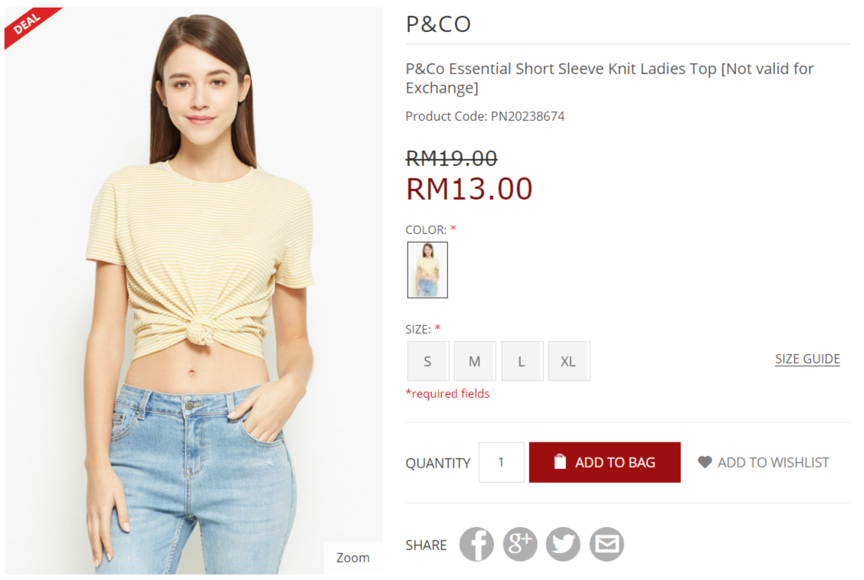
Task: Share the product by email icon
Action: (x=607, y=544)
